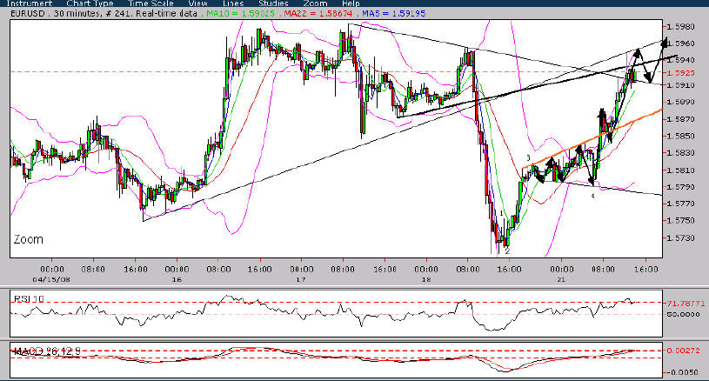Click the -0.0050 MACD axis label
This screenshot has height=381, width=709.
click(x=684, y=372)
